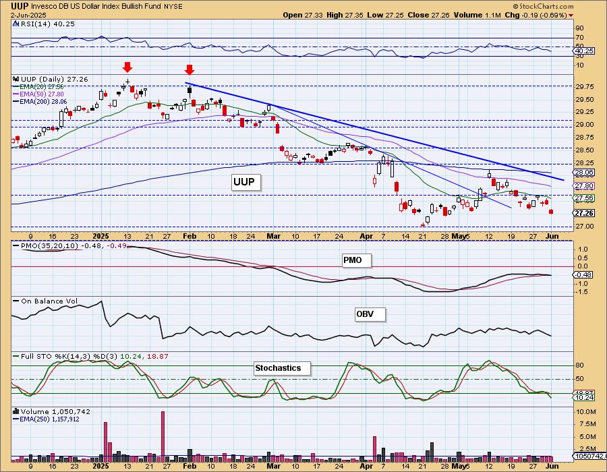Click the Feb label on the price panel date axis
The height and width of the screenshot is (472, 607).
[190, 236]
